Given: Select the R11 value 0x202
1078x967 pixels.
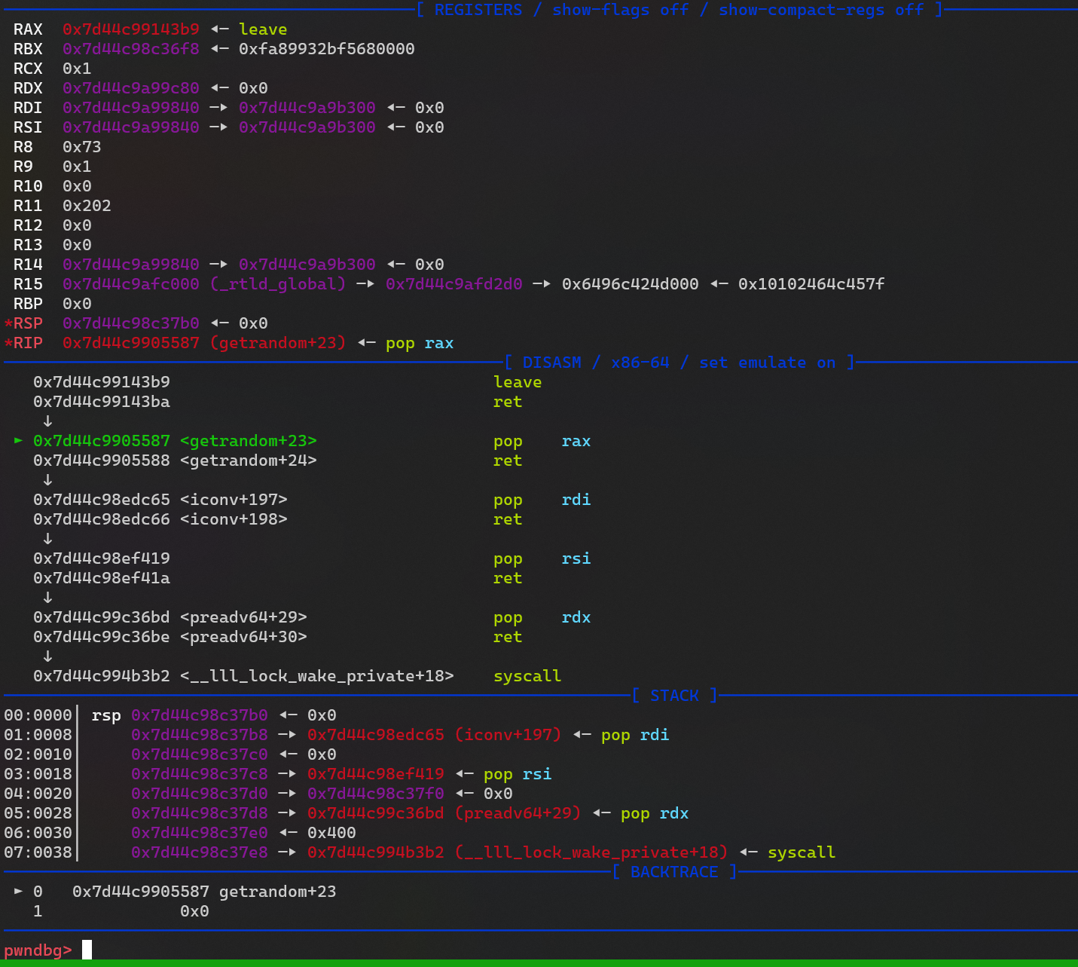Looking at the screenshot, I should [87, 206].
